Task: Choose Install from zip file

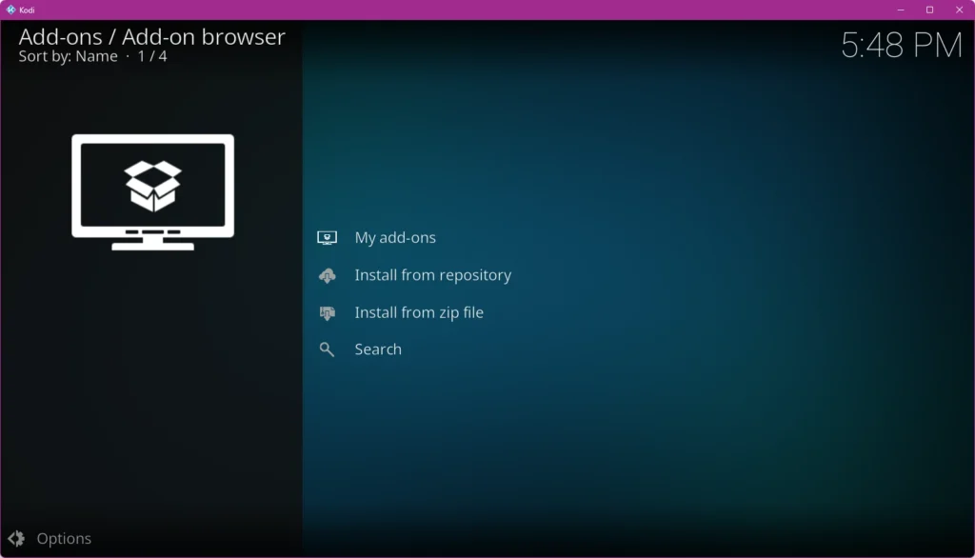Action: coord(419,312)
